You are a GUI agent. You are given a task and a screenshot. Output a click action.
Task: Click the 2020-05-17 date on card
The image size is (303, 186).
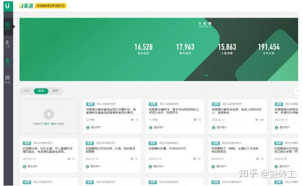coord(218,120)
